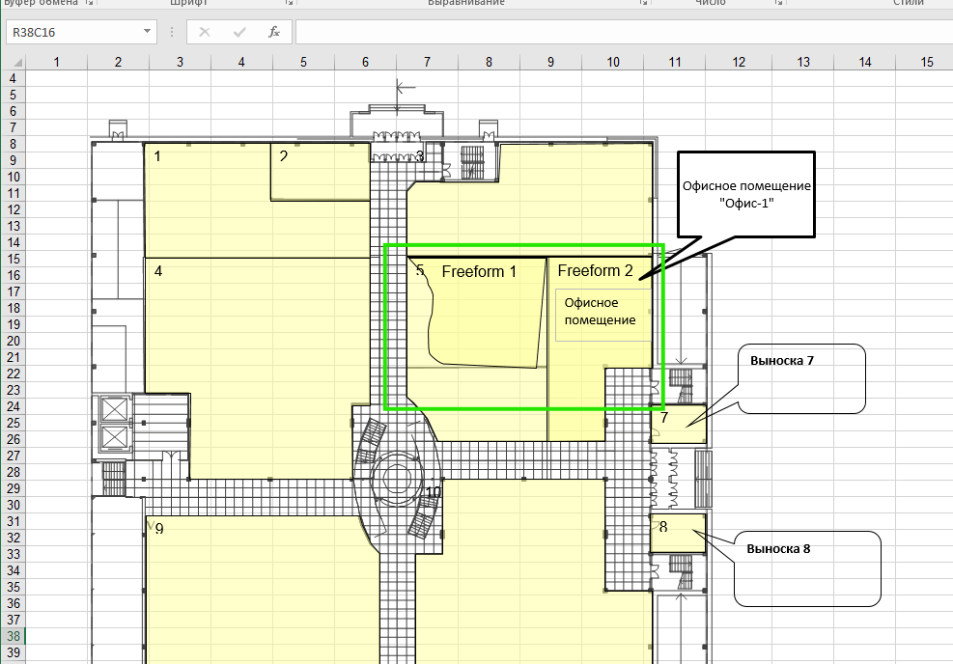Open the Alignment group dialog launcher
Image resolution: width=953 pixels, height=664 pixels.
tap(643, 4)
